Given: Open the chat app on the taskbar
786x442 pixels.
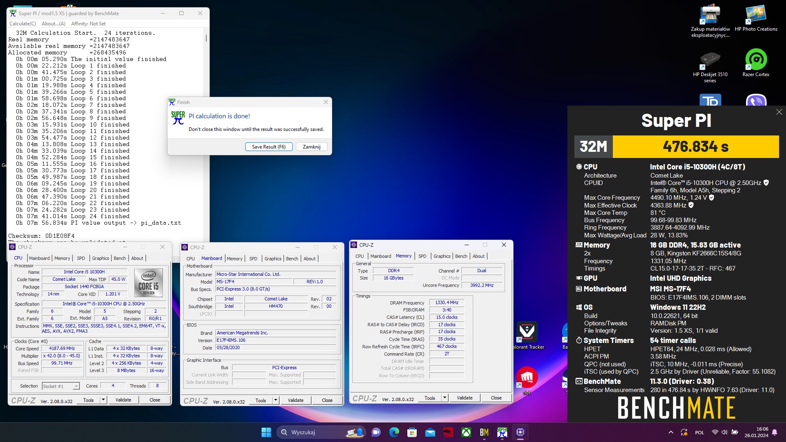Looking at the screenshot, I should point(376,432).
